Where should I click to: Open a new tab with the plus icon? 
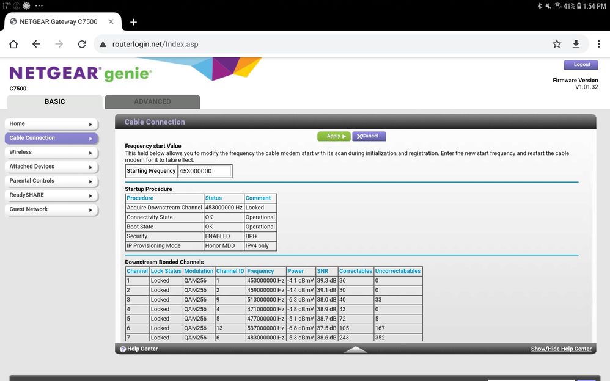(x=133, y=22)
